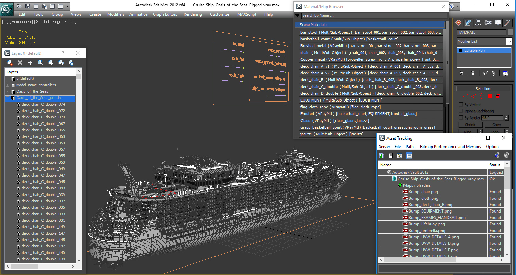Viewport: 516px width, 275px height.
Task: Click Remove Modifier from stack icon
Action: (493, 73)
